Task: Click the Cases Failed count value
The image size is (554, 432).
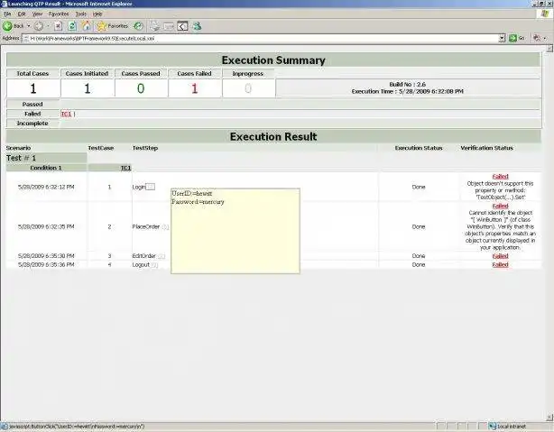Action: pos(195,88)
